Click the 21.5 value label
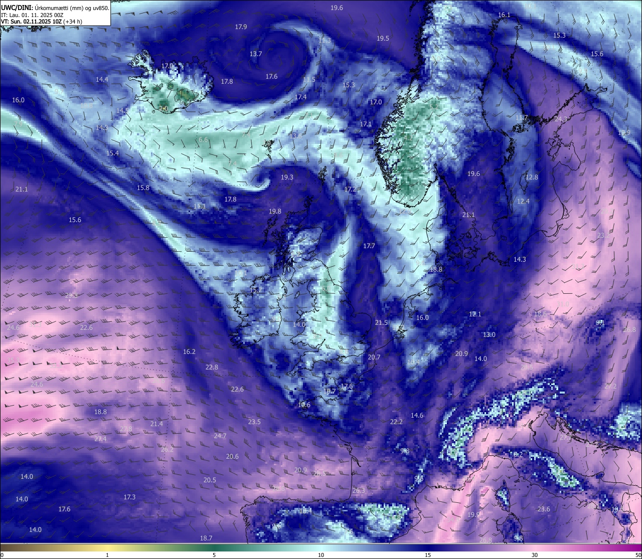Viewport: 642px width, 559px height. coord(382,323)
